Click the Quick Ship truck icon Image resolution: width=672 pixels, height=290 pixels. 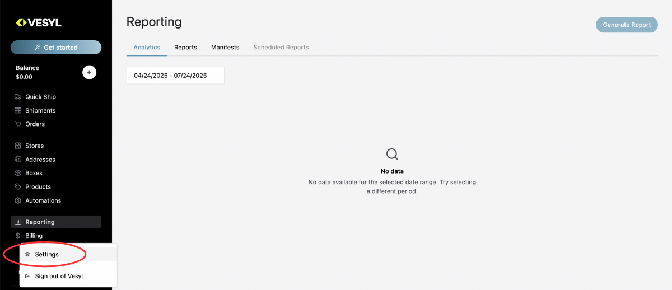coord(18,97)
